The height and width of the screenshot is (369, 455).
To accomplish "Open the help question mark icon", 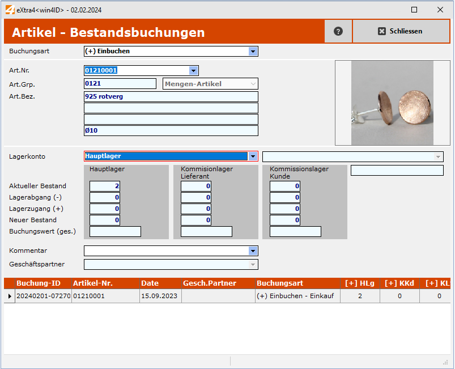I will tap(338, 31).
